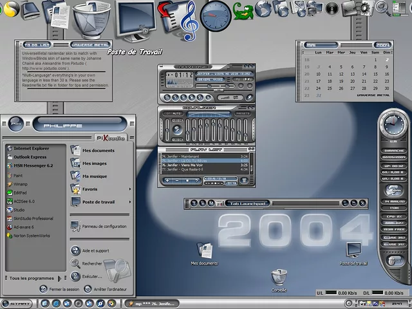This screenshot has width=412, height=309.
Task: Open the Corbeille recycle bin on the desktop
Action: click(x=278, y=278)
